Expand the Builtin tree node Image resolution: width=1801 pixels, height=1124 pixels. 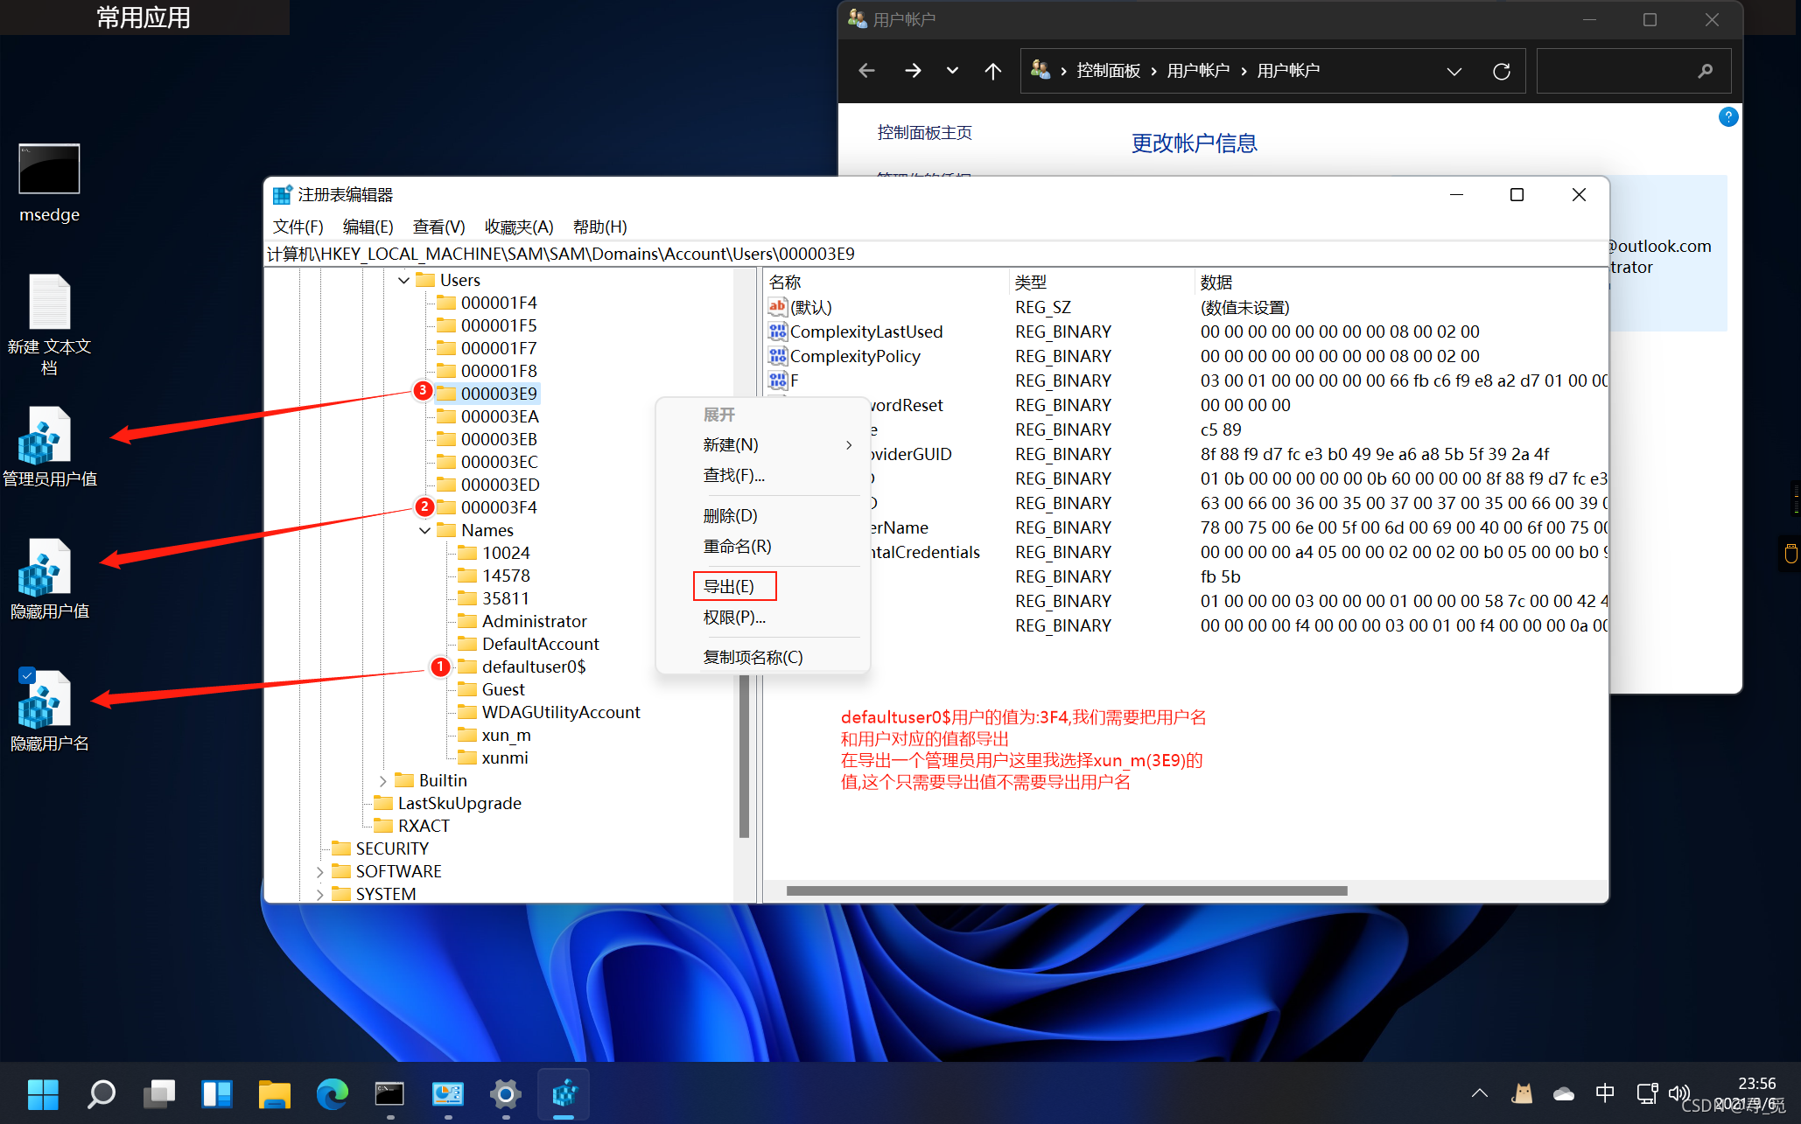(x=383, y=780)
